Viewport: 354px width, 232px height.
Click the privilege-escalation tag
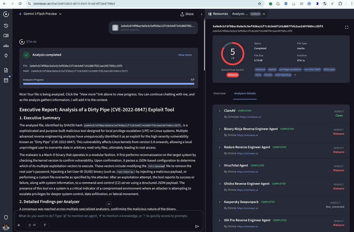[x=290, y=69]
